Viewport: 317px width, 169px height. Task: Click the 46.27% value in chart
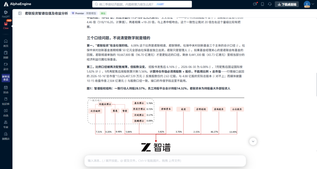(x=214, y=132)
